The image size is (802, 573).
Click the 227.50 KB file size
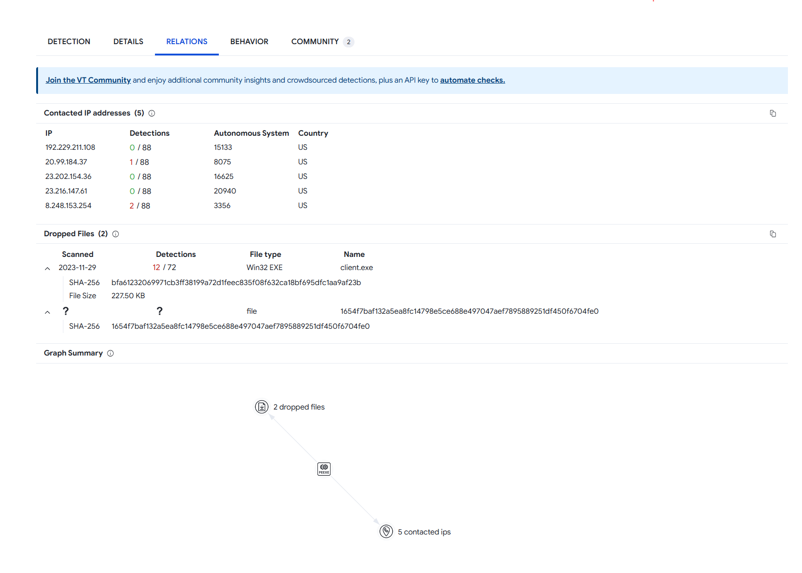coord(128,296)
